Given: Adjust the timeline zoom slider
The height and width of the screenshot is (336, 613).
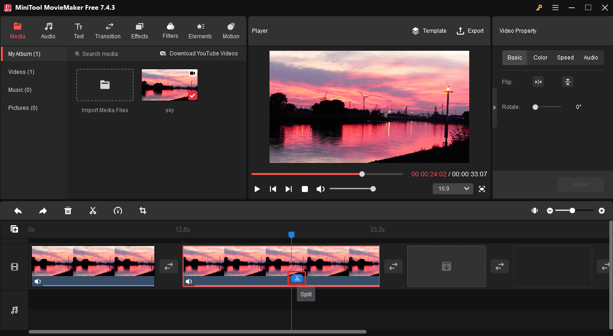Looking at the screenshot, I should click(x=574, y=210).
